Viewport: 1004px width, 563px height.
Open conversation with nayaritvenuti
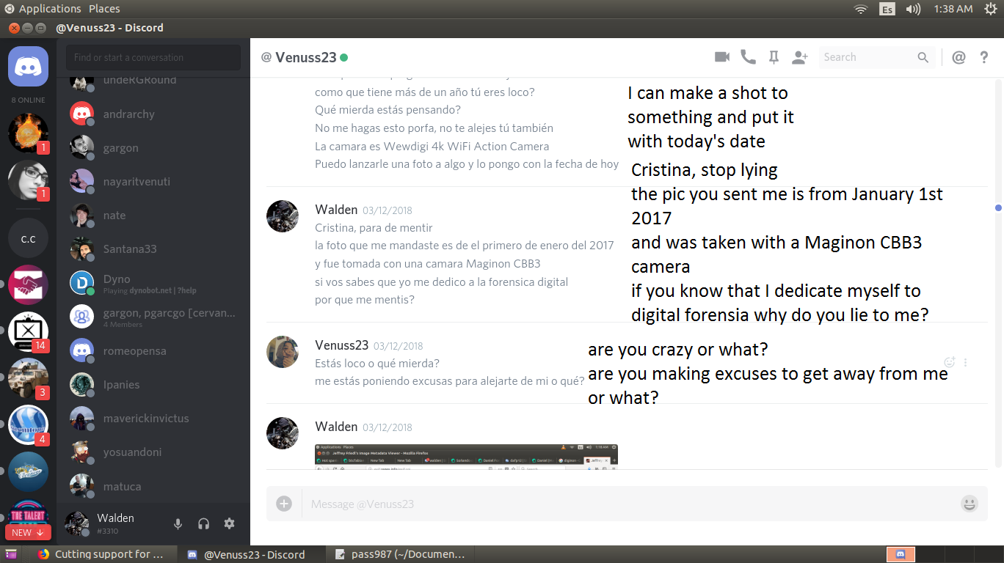tap(153, 181)
